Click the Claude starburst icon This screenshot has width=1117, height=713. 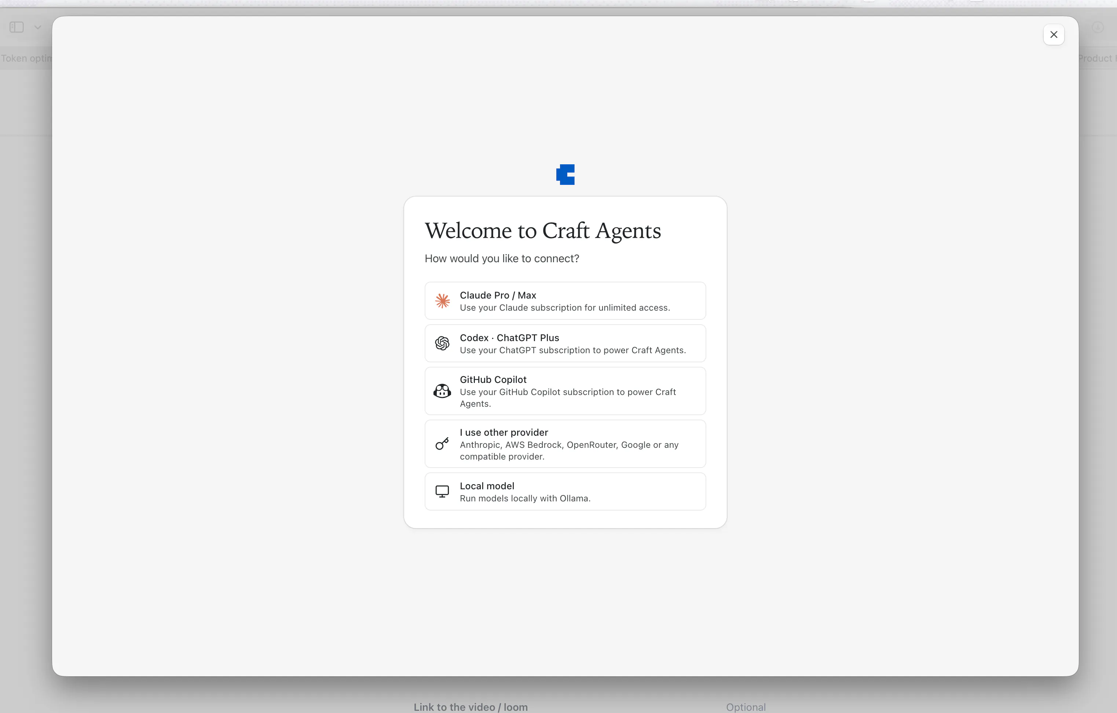(443, 301)
